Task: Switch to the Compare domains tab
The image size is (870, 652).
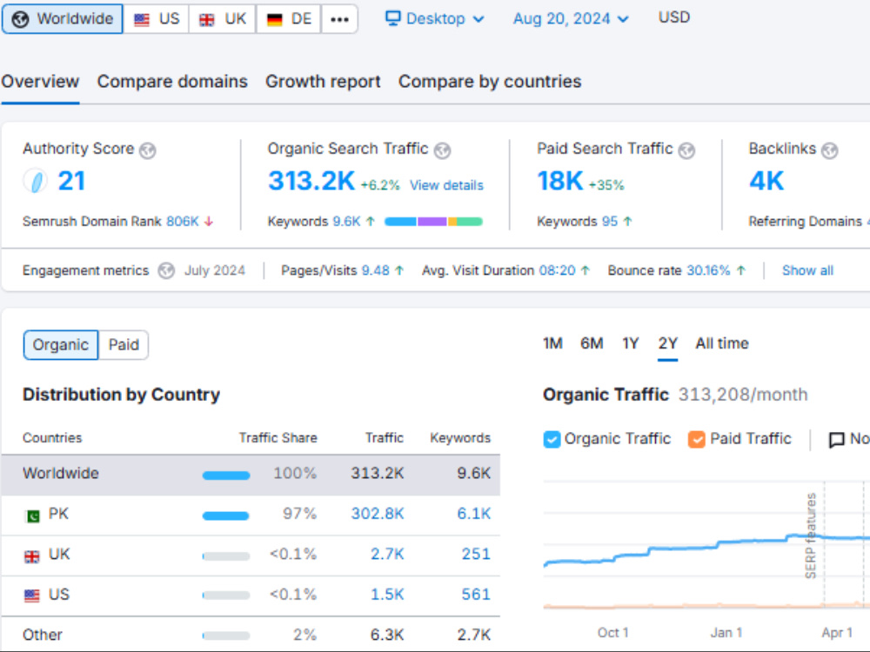Action: click(x=172, y=82)
